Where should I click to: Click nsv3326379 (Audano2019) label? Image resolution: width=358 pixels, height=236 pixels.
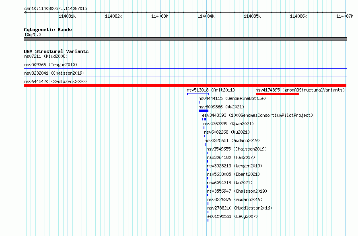tap(235, 199)
